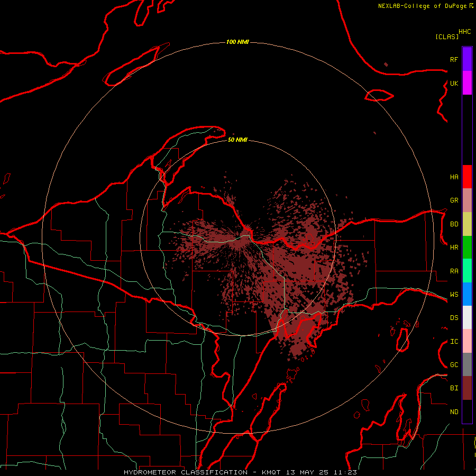Click the DS legend label
The width and height of the screenshot is (476, 476).
pos(454,318)
